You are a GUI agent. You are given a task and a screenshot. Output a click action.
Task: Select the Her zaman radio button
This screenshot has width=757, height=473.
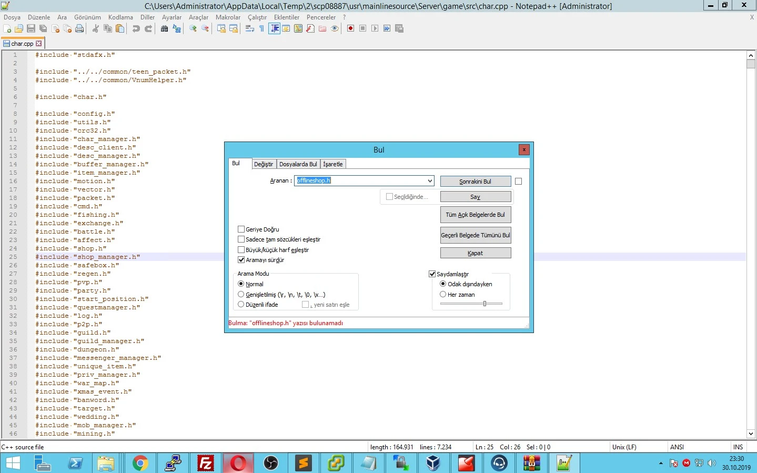click(443, 295)
